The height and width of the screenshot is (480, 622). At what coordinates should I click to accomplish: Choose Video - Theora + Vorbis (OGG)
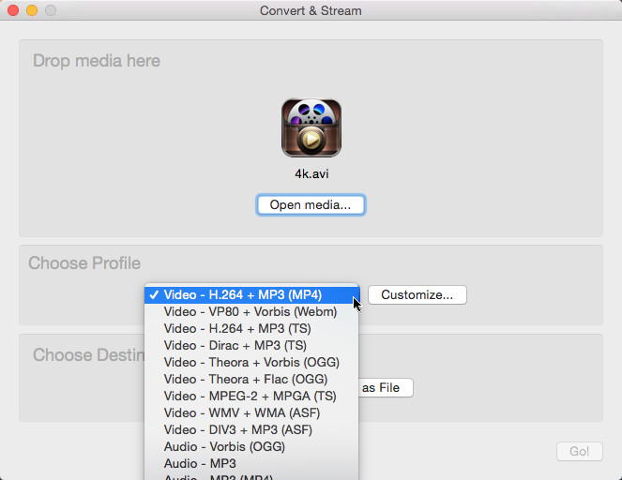tap(251, 362)
